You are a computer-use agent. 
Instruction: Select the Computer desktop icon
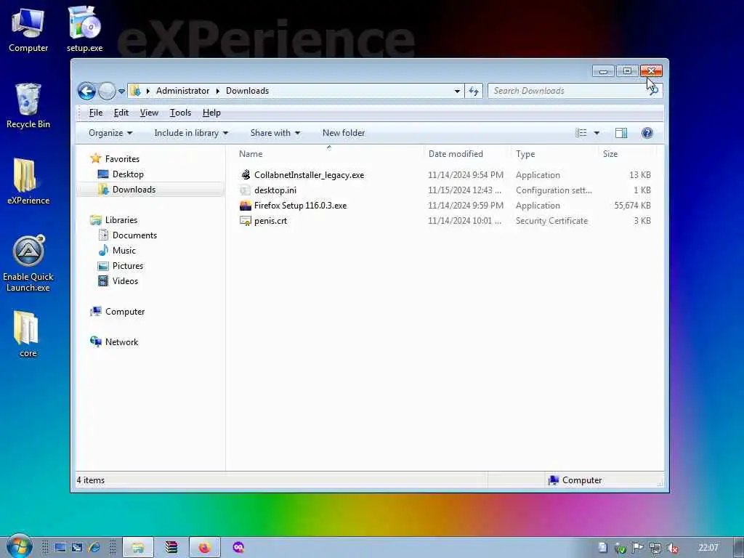28,31
